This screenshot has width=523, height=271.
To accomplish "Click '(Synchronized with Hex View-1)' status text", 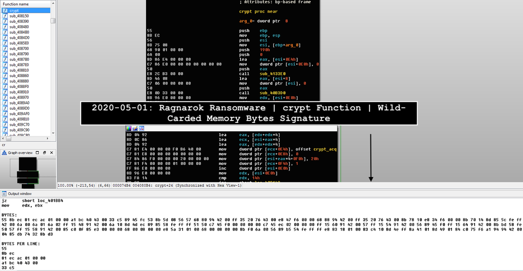I will [208, 185].
